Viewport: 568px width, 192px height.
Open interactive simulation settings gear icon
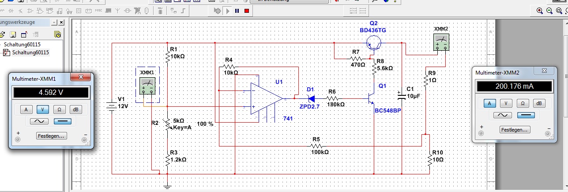click(x=218, y=11)
